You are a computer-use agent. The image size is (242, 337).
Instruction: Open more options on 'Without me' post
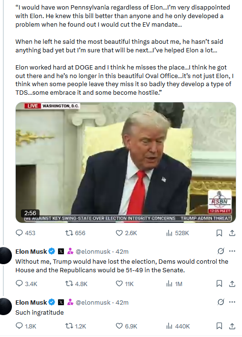point(232,251)
